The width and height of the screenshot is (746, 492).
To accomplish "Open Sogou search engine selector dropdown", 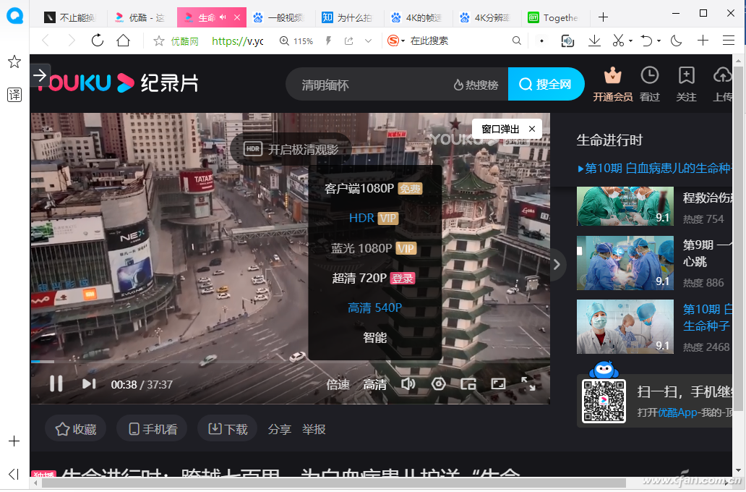I will tap(396, 41).
